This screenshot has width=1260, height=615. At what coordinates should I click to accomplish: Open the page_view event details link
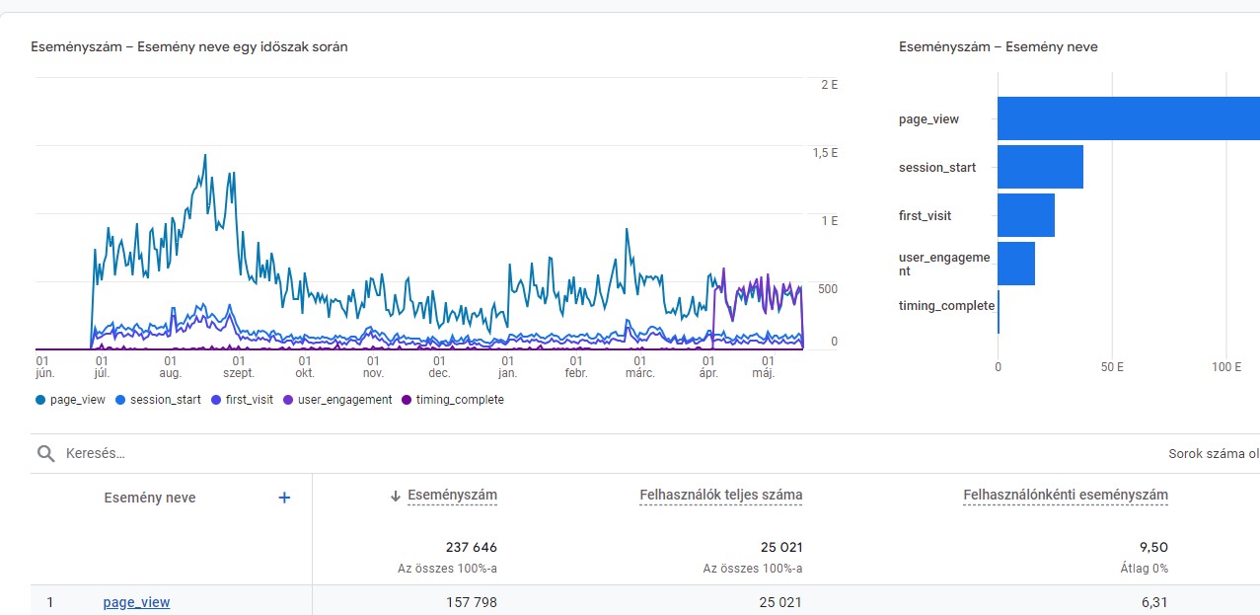[x=136, y=601]
